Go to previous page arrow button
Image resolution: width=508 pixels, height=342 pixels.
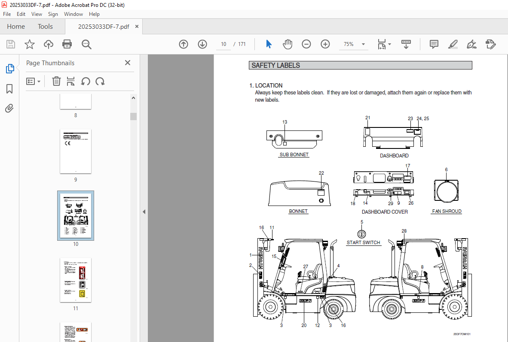184,44
